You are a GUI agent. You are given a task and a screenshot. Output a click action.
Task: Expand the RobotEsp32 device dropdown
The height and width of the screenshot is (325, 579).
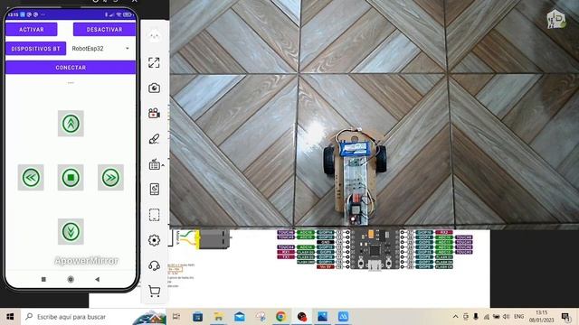(100, 48)
